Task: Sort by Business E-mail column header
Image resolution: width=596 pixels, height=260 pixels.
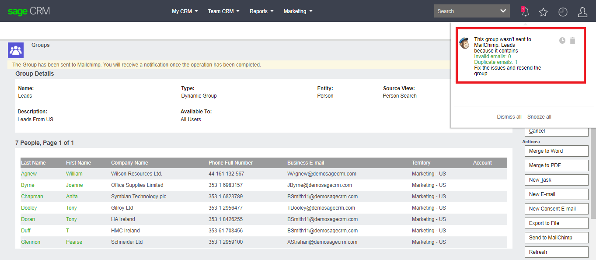Action: click(x=306, y=163)
